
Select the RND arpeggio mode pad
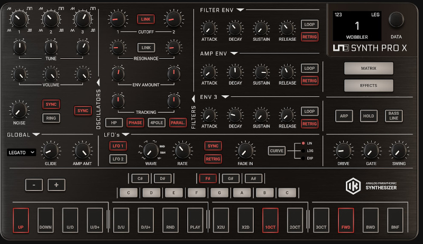(170, 220)
